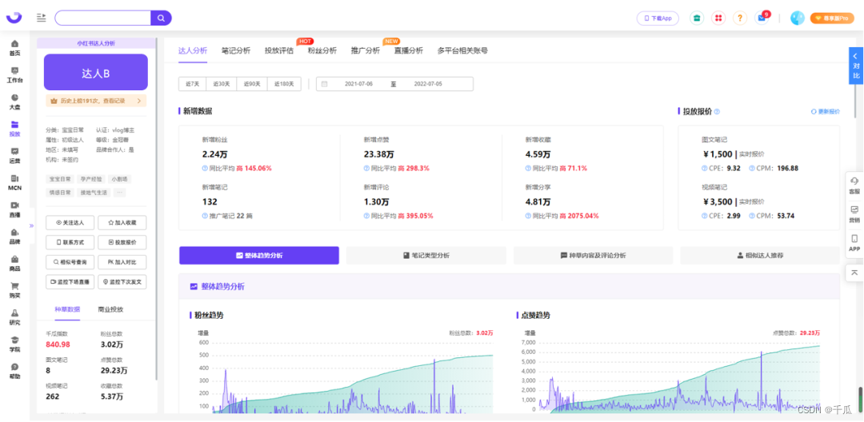864x422 pixels.
Task: Click 加入收藏 button
Action: (122, 223)
